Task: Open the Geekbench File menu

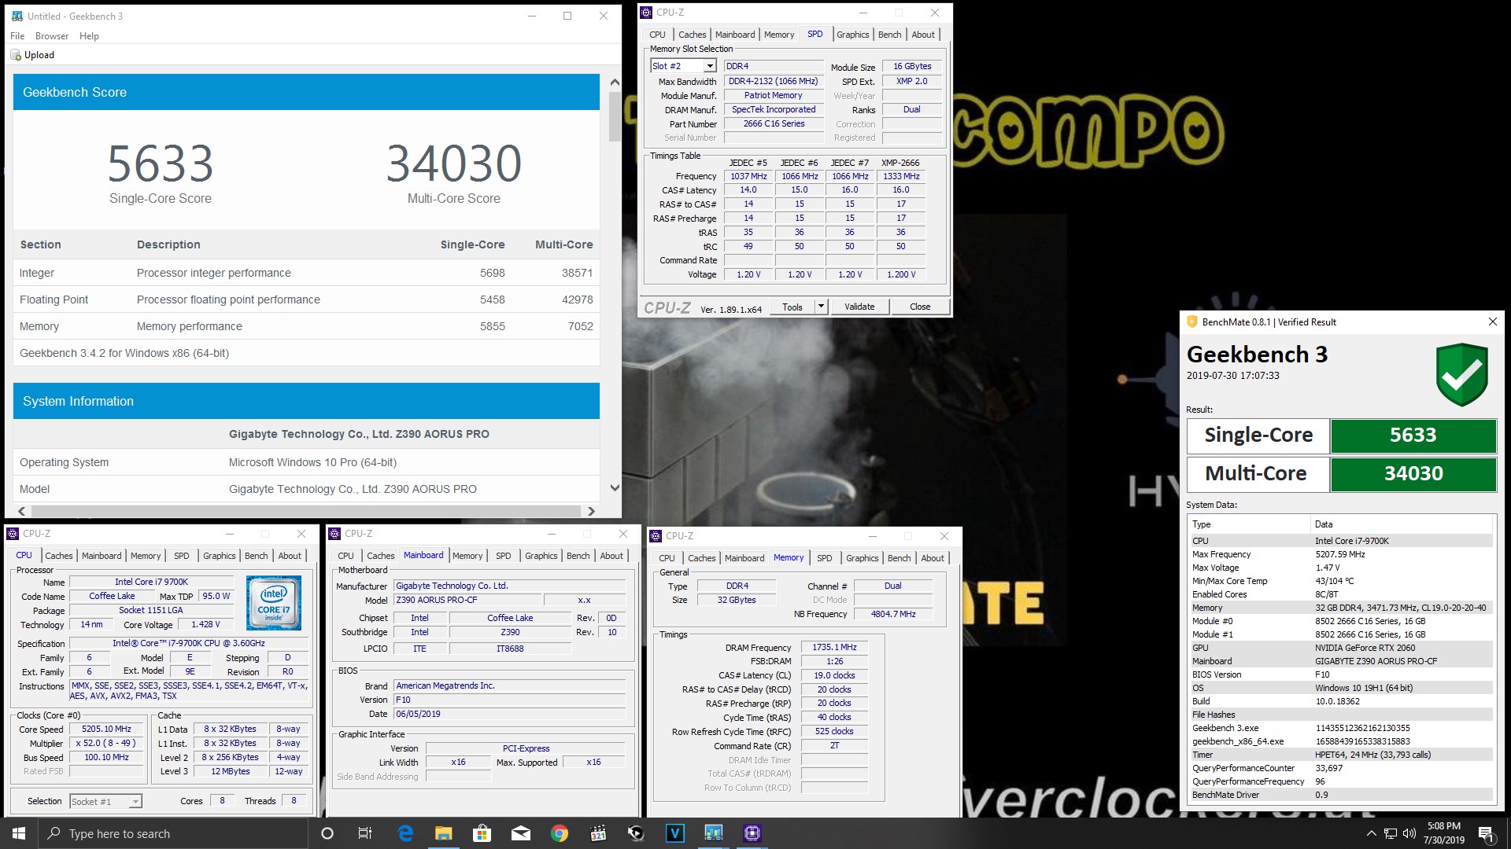Action: (17, 36)
